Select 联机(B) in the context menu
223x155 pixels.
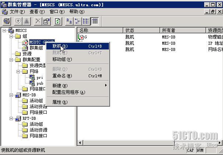78,46
